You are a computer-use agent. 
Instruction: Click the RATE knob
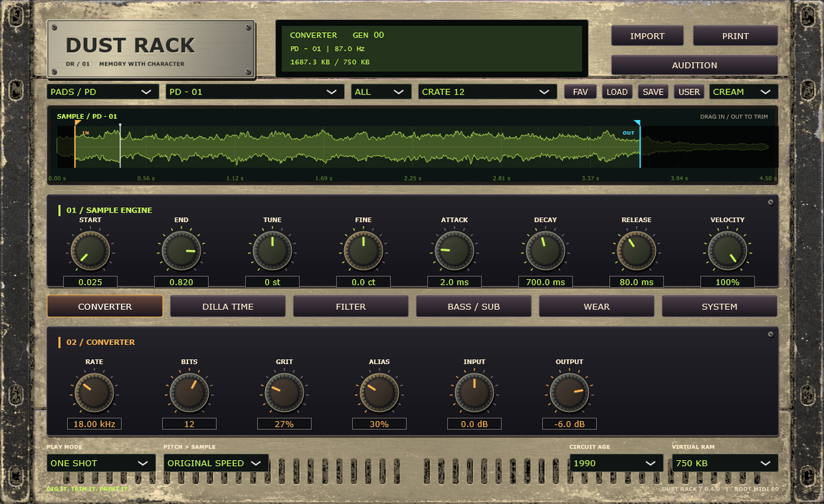94,392
